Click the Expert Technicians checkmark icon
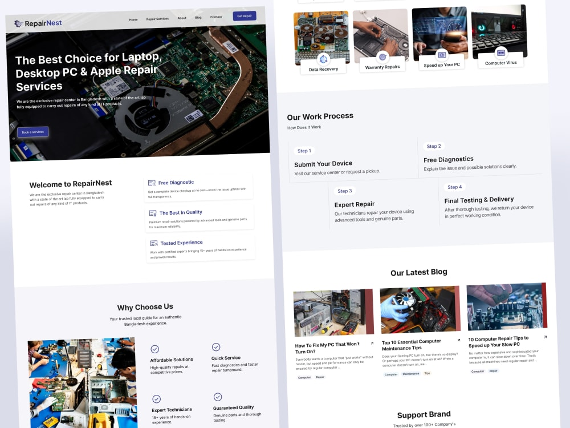570x428 pixels. tap(156, 399)
